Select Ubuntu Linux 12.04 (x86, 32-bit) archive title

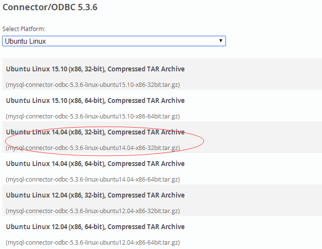pyautogui.click(x=95, y=195)
